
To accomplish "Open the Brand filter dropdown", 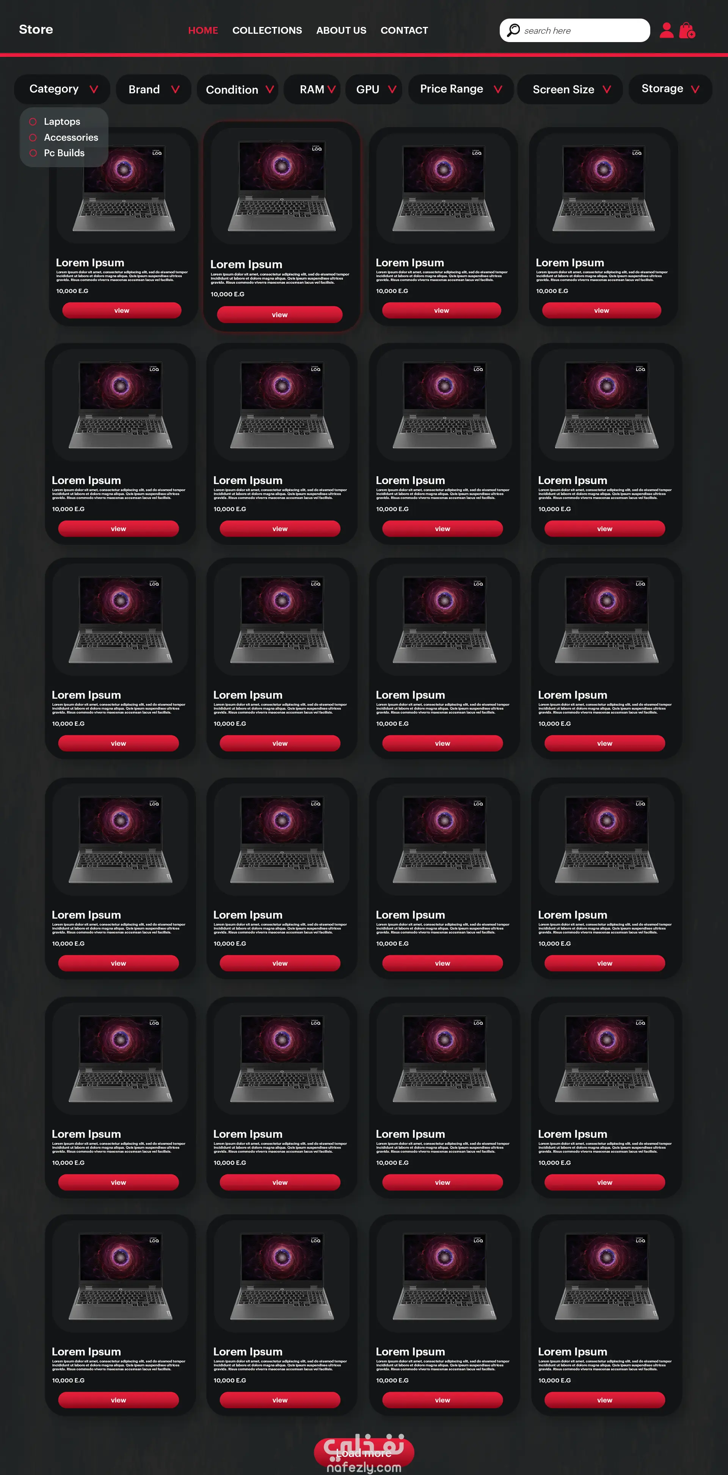I will (154, 90).
